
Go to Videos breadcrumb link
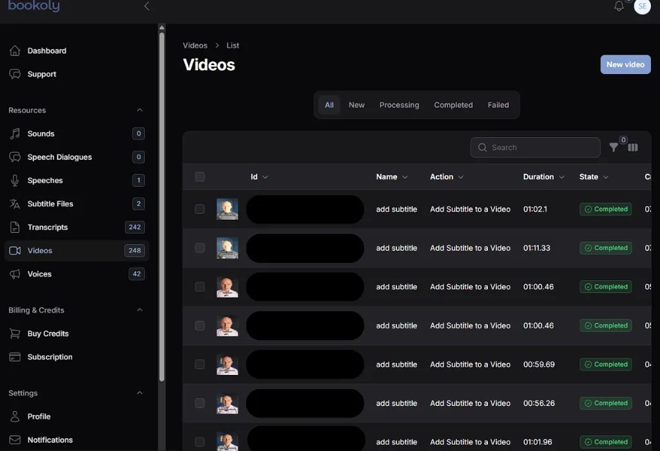tap(195, 46)
